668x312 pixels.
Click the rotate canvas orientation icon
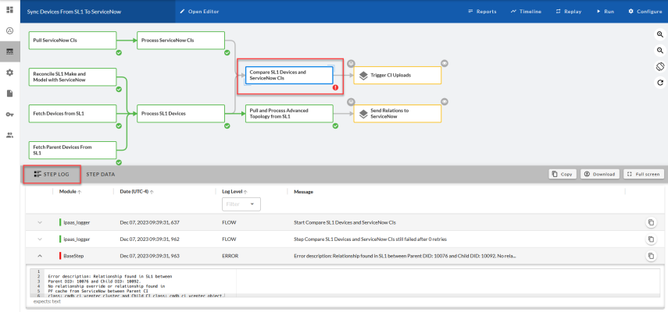660,67
